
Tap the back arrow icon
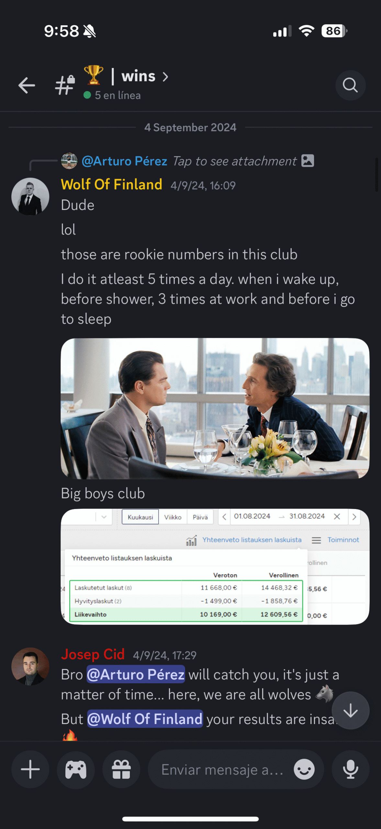click(x=27, y=85)
